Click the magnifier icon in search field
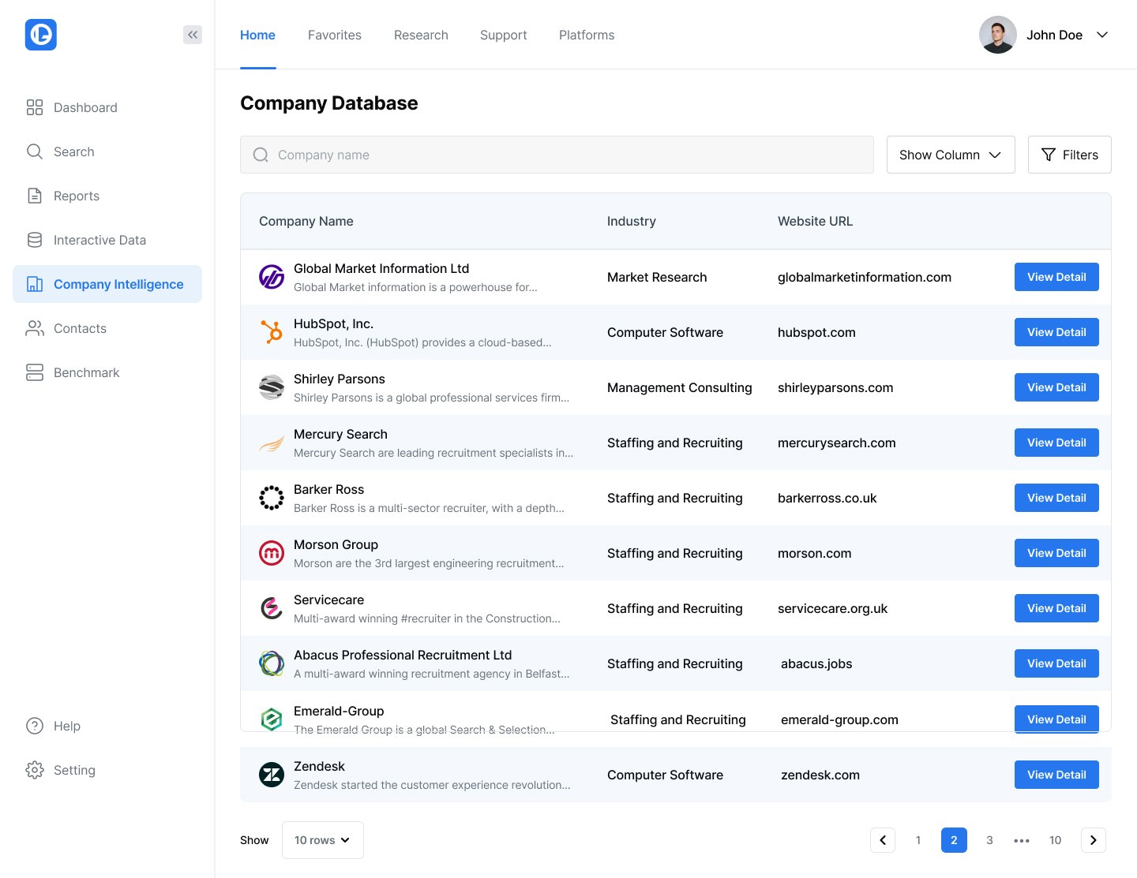This screenshot has width=1137, height=878. [x=261, y=155]
